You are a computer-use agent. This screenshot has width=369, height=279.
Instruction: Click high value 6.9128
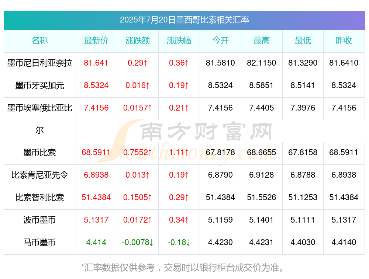(x=262, y=175)
